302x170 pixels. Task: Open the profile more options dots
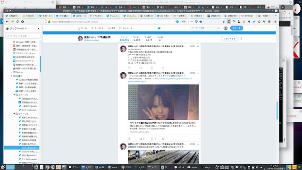point(241,39)
